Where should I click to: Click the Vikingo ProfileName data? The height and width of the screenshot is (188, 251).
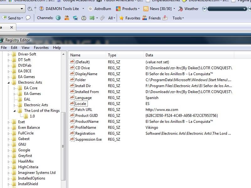(152, 128)
